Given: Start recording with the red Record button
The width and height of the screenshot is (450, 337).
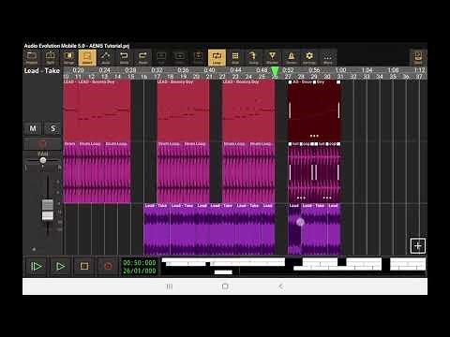Looking at the screenshot, I should click(108, 266).
